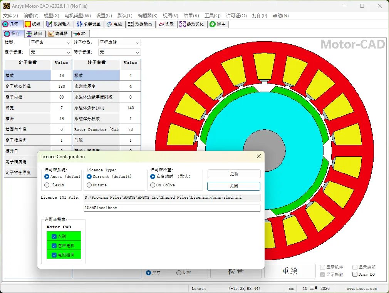Click the www.ansys.com status bar link
Image resolution: width=389 pixels, height=293 pixels.
pos(362,288)
